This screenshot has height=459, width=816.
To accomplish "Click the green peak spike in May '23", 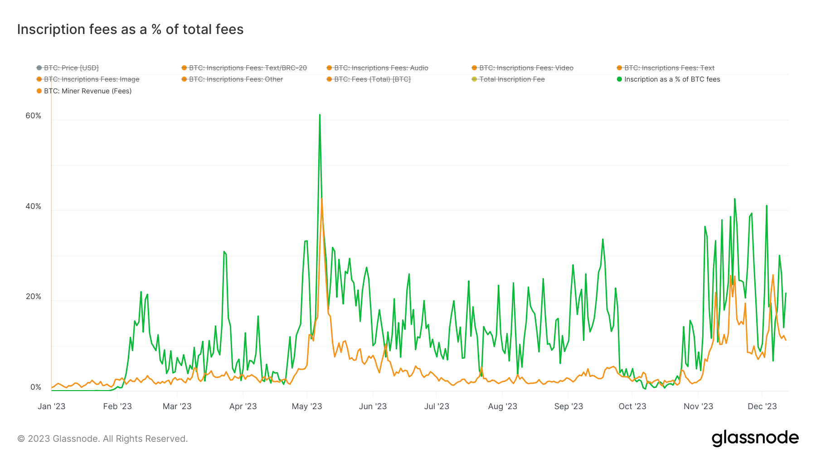I will tap(320, 116).
